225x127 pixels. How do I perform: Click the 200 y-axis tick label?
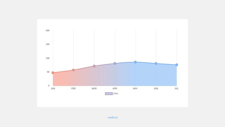tap(48, 30)
